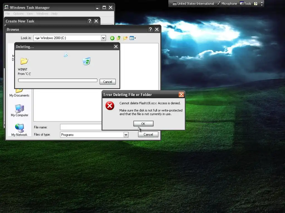Screen dimensions: 285x213
Task: Click Create New Task help button
Action: pyautogui.click(x=90, y=21)
